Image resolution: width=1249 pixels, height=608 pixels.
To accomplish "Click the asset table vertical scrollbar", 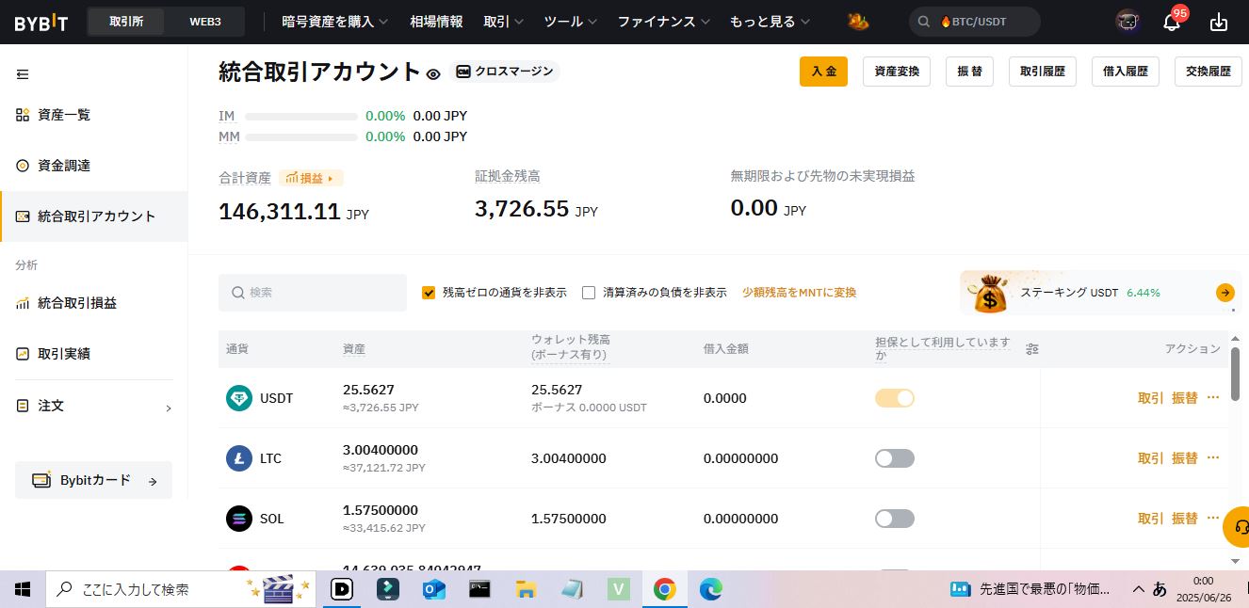I will point(1235,375).
